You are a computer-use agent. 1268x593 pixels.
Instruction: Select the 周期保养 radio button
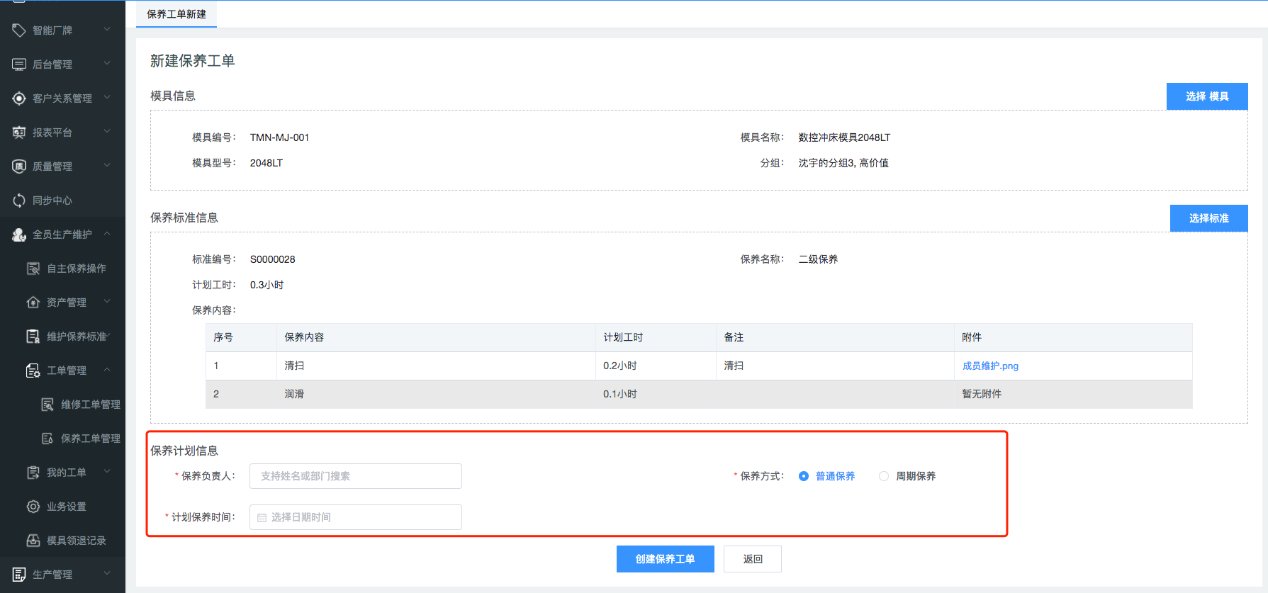(884, 476)
